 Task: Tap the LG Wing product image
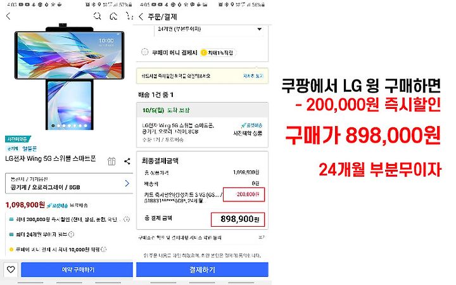pos(70,77)
